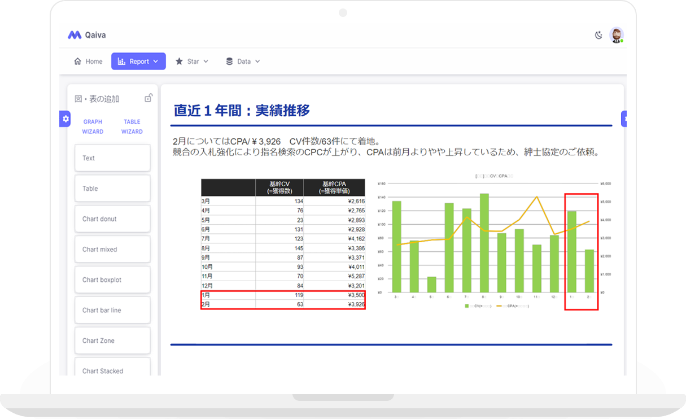Open the Graph Wizard

(x=93, y=126)
